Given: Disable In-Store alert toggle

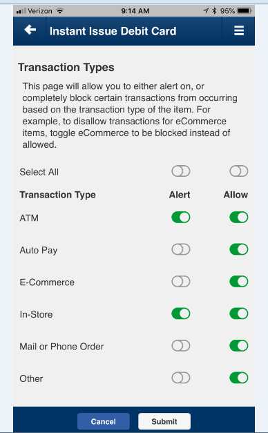Looking at the screenshot, I should tap(181, 314).
